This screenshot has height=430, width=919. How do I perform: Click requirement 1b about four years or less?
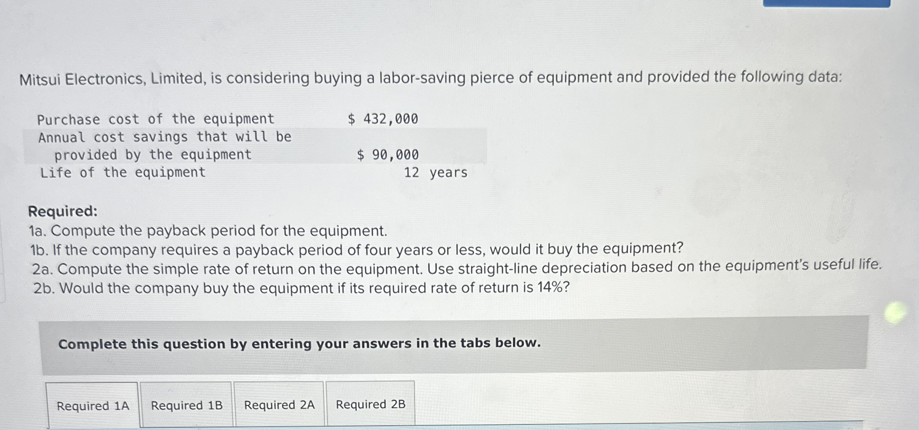357,249
